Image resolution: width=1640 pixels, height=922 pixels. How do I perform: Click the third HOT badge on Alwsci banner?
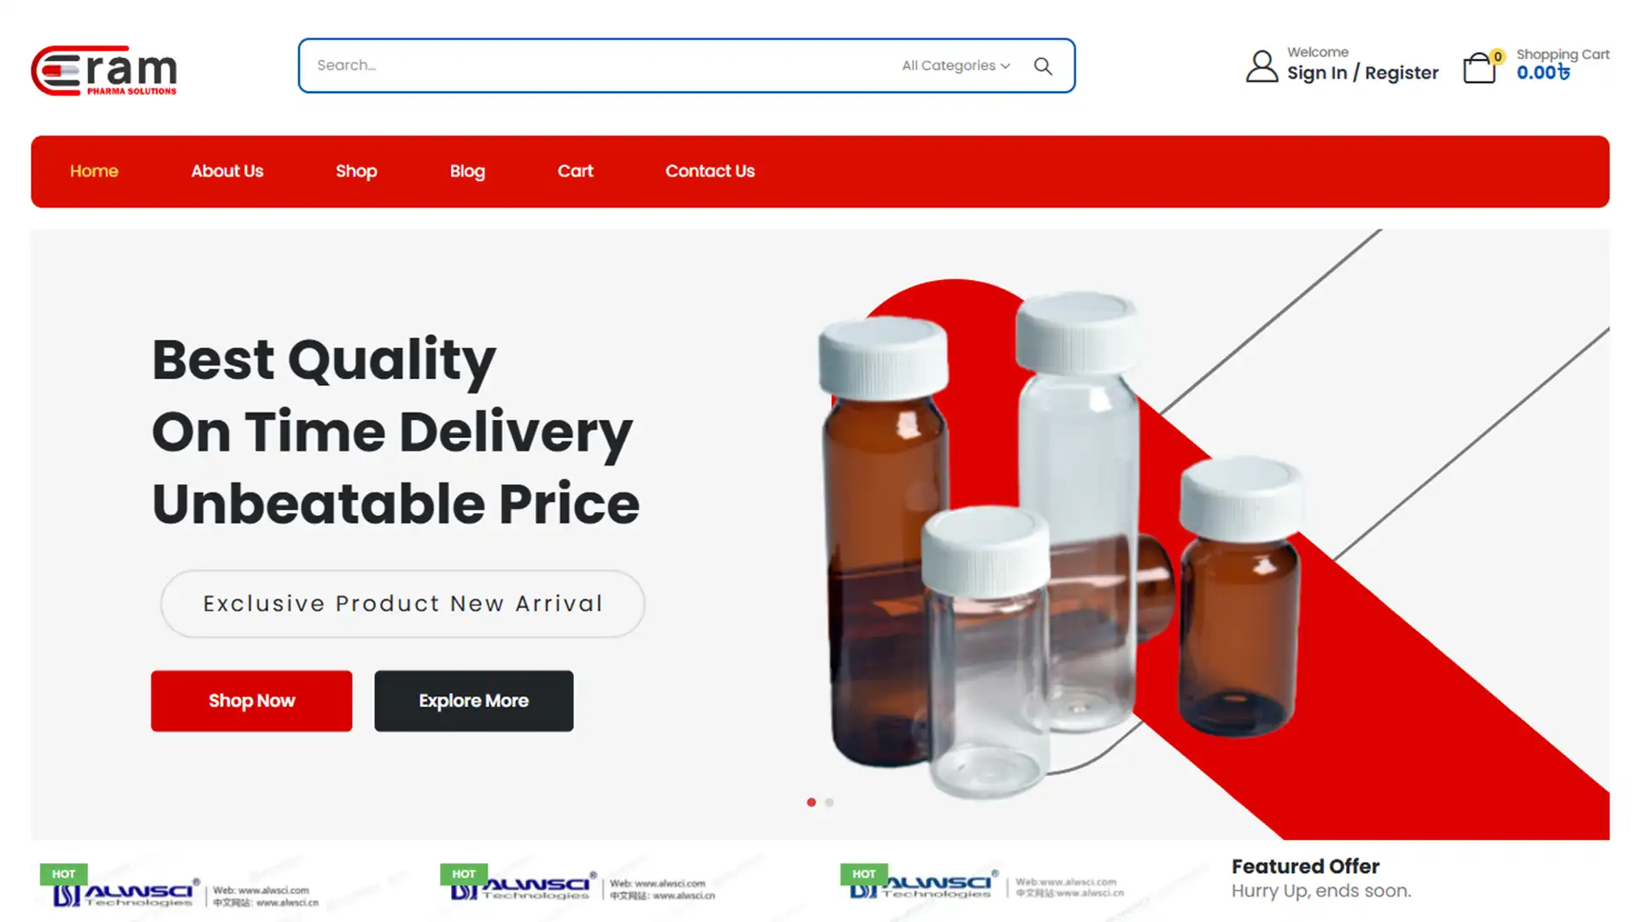(x=864, y=873)
